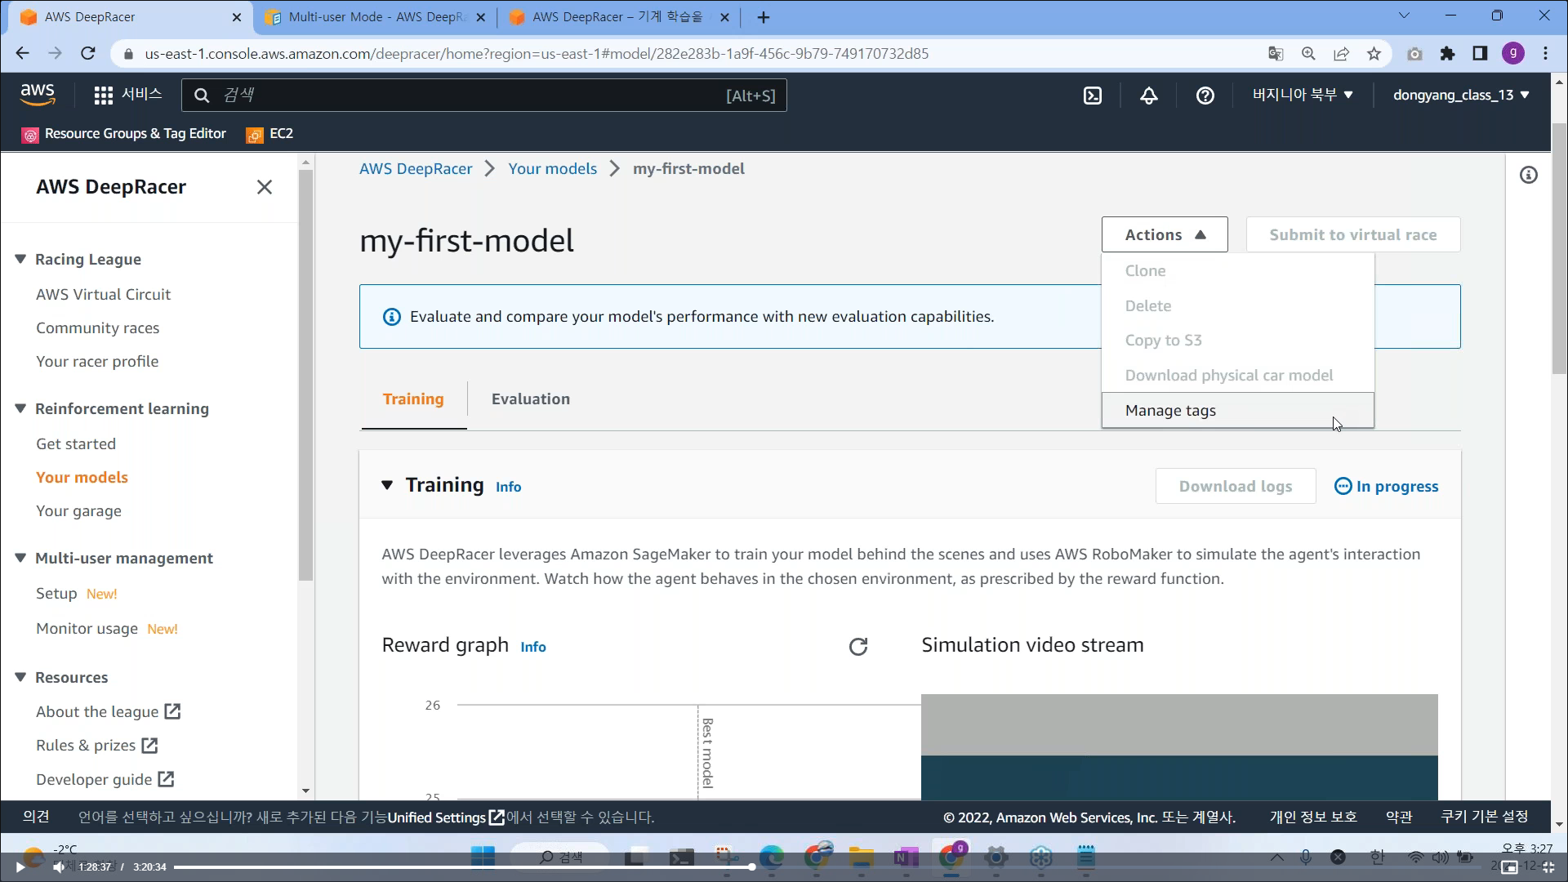Click the notifications bell icon

[x=1148, y=96]
